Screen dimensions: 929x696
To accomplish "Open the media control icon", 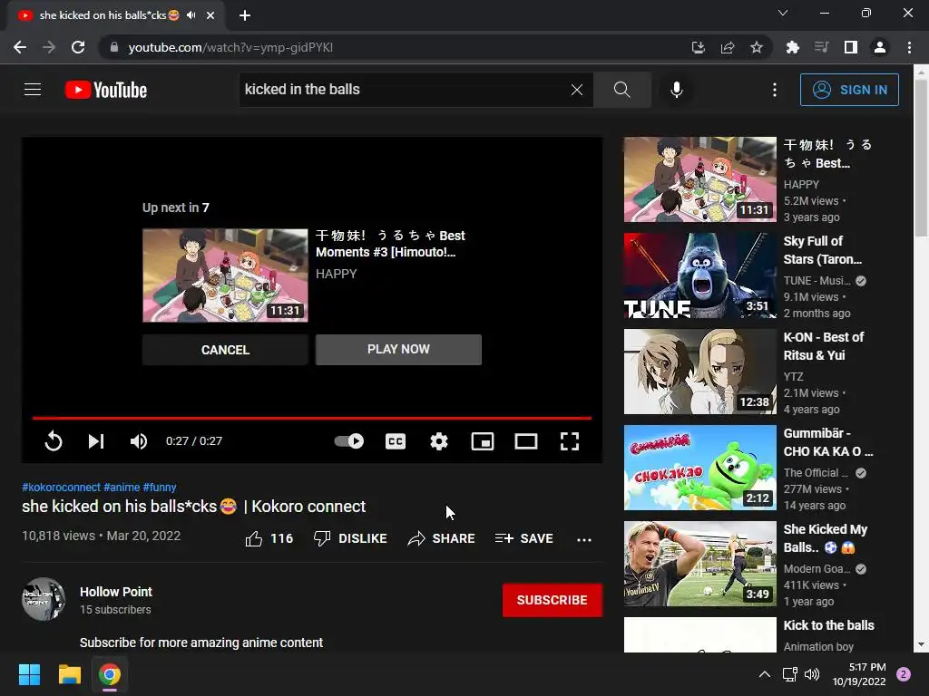I will click(821, 47).
